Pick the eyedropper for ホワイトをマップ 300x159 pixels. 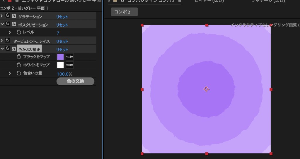pos(70,65)
